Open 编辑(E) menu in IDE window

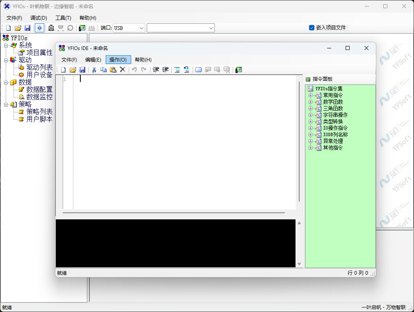(93, 60)
